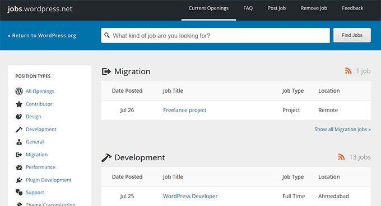Click the WordPress logo icon beside All Openings
The image size is (381, 206).
tap(19, 91)
